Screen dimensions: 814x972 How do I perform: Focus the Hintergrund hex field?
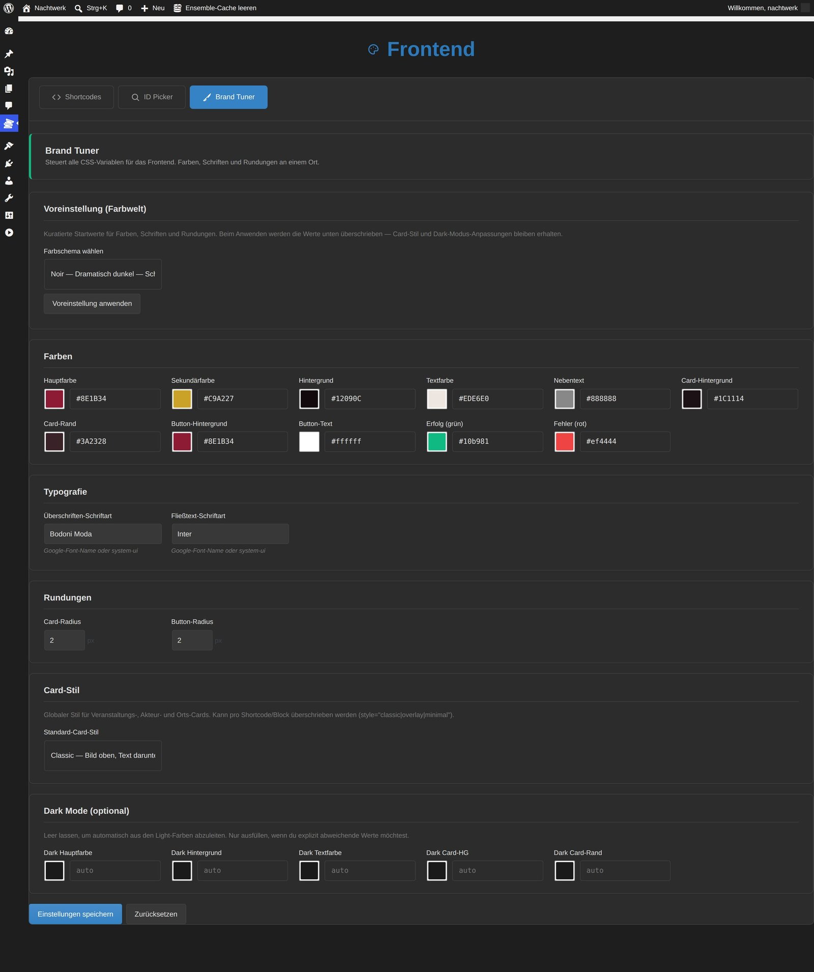pyautogui.click(x=370, y=399)
